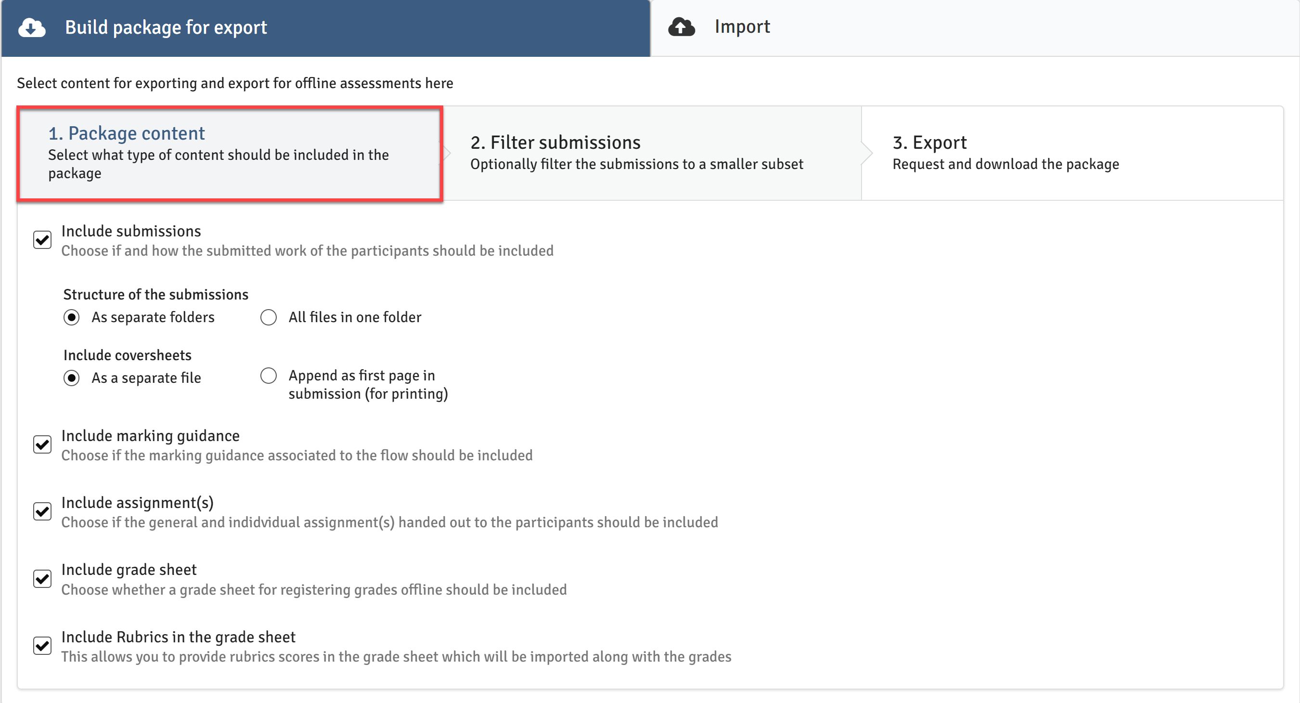The height and width of the screenshot is (703, 1300).
Task: Disable Include Rubrics in the grade sheet
Action: (42, 646)
